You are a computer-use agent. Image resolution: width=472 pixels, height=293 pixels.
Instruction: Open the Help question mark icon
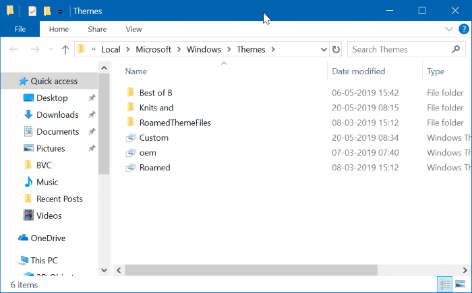464,29
